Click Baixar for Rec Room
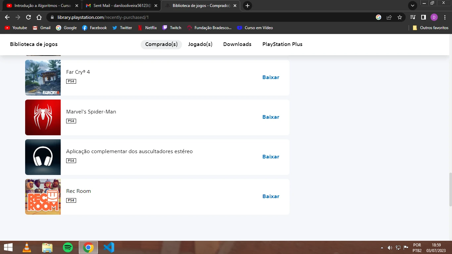452x254 pixels. click(271, 196)
